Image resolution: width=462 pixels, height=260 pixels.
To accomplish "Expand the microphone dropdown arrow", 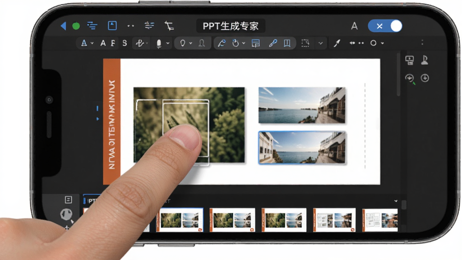I will [168, 43].
